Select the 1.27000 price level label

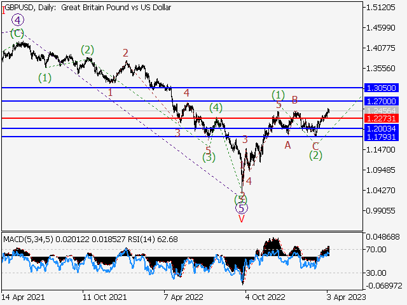[382, 101]
